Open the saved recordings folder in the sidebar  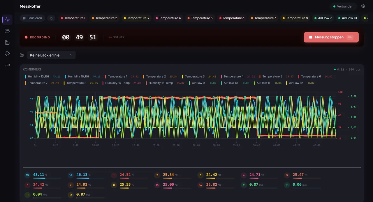tap(7, 31)
